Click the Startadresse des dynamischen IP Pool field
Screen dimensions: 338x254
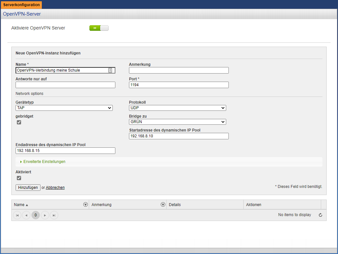(179, 136)
